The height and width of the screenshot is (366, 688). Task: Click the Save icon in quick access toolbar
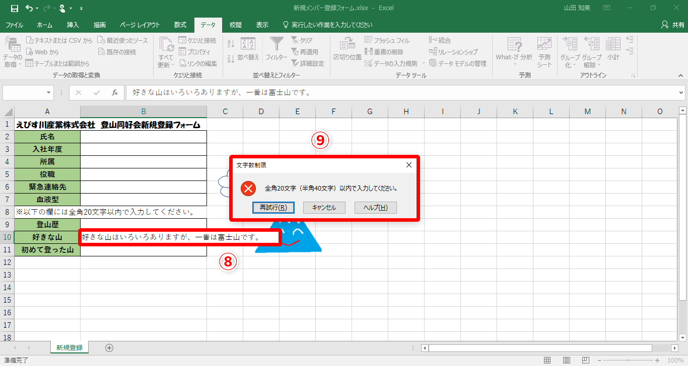(x=14, y=8)
